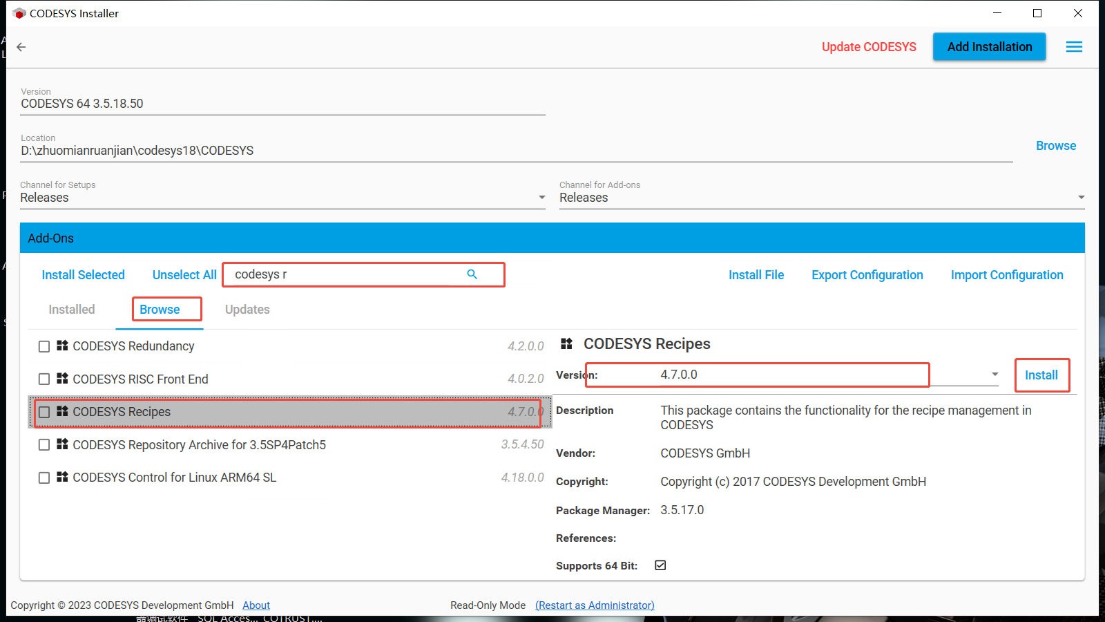Click the Repository Archive package icon
This screenshot has height=622, width=1105.
pyautogui.click(x=62, y=444)
